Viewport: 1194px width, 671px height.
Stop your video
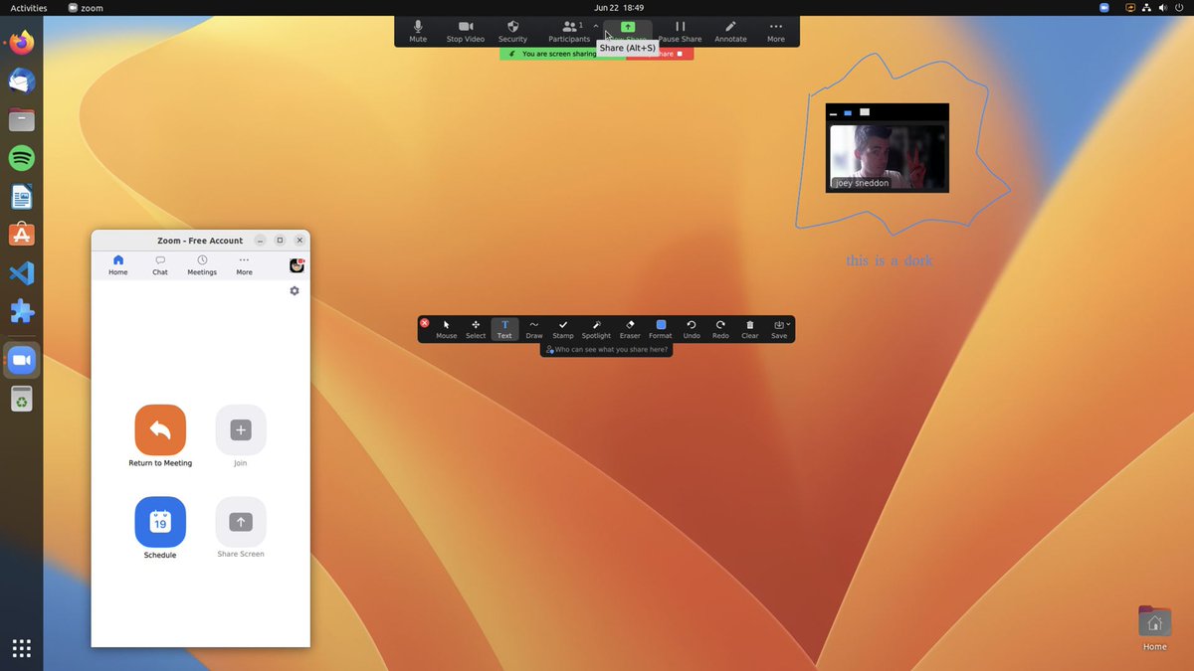pyautogui.click(x=465, y=30)
